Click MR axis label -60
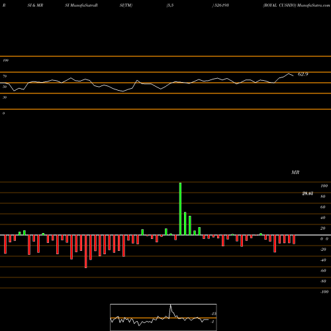This screenshot has height=331, width=331. coord(323,271)
